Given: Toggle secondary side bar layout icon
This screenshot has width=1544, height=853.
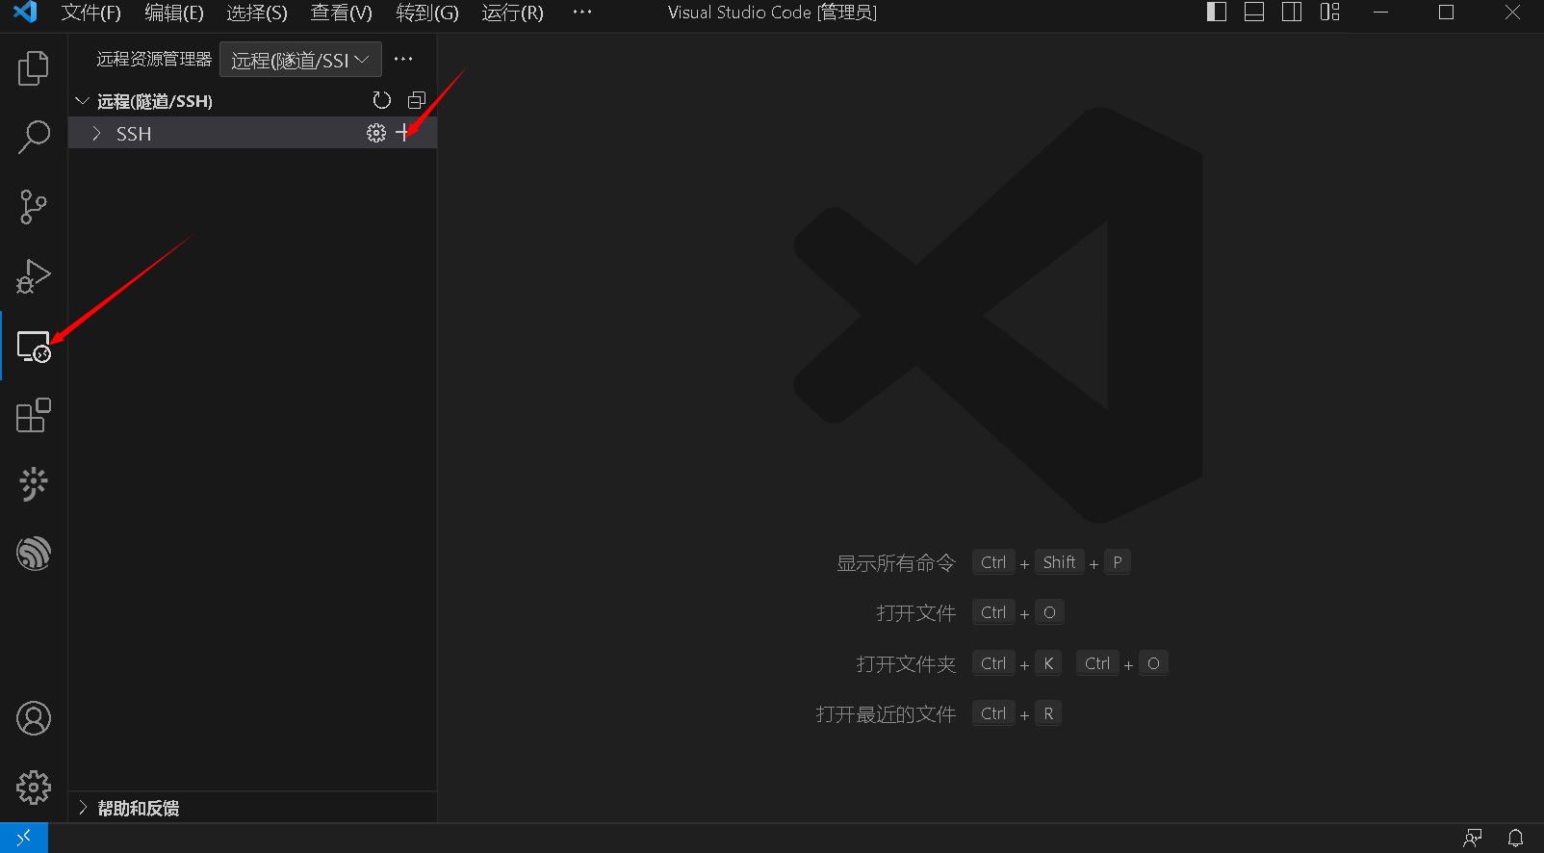Looking at the screenshot, I should 1292,13.
